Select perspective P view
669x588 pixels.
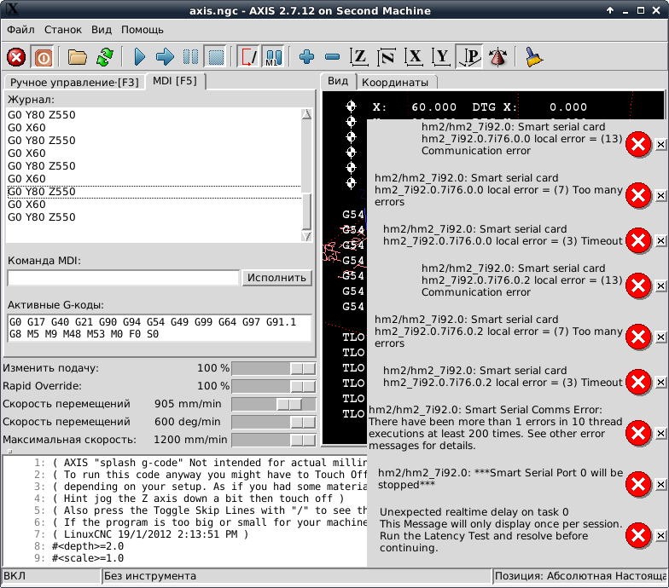pyautogui.click(x=469, y=57)
